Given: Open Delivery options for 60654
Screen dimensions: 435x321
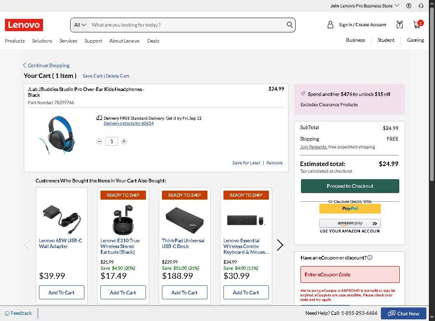Looking at the screenshot, I should point(128,123).
